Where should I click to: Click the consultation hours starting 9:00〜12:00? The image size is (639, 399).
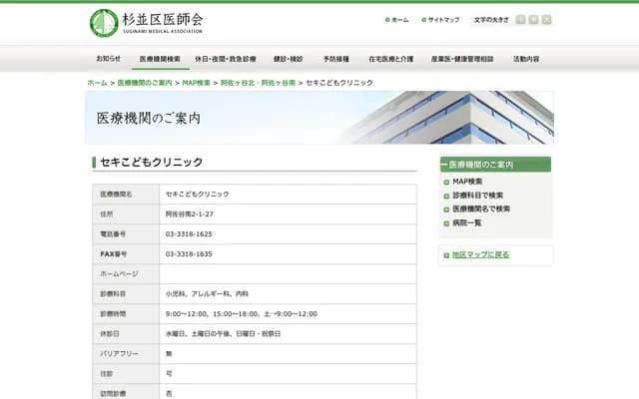(x=242, y=314)
